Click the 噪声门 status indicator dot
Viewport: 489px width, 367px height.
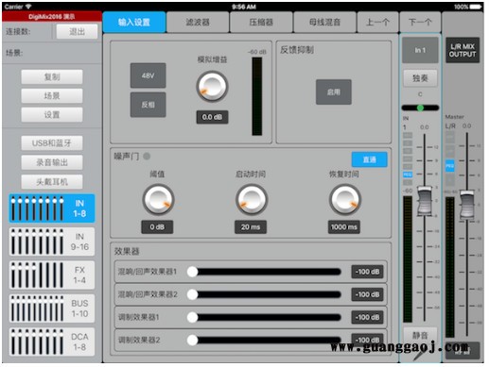click(147, 156)
